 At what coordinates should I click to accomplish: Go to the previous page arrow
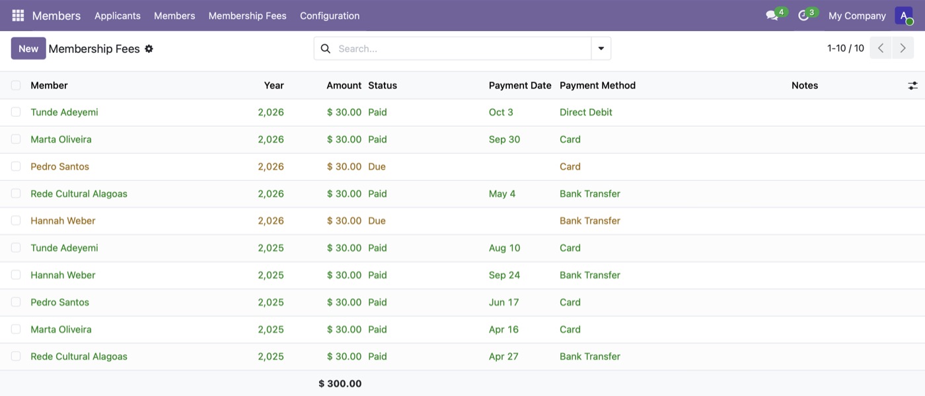(x=881, y=48)
